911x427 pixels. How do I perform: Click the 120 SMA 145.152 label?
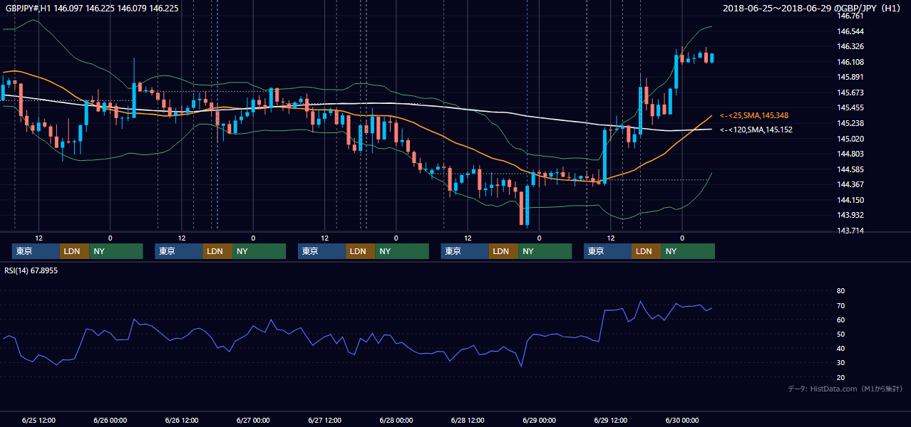756,130
